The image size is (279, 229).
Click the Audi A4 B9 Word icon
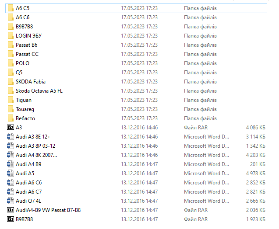11,164
